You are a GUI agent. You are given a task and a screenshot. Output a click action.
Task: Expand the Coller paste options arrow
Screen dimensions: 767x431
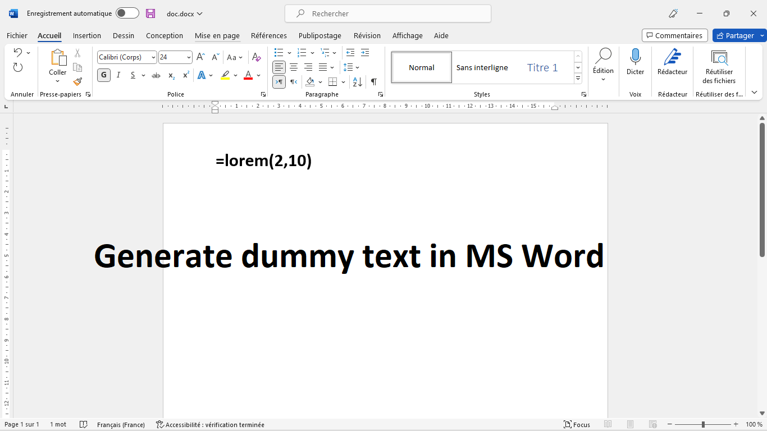pos(58,81)
